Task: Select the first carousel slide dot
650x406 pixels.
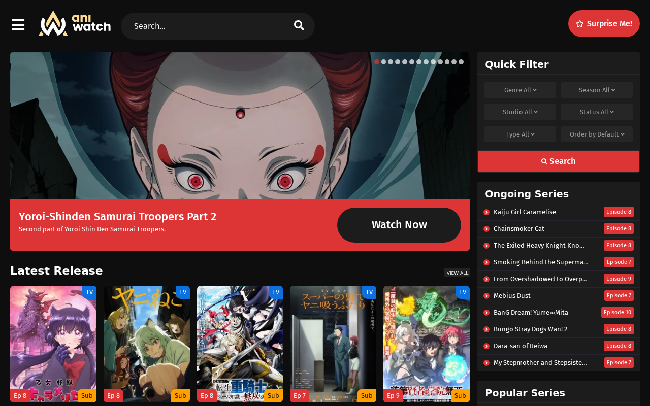Action: pyautogui.click(x=377, y=62)
